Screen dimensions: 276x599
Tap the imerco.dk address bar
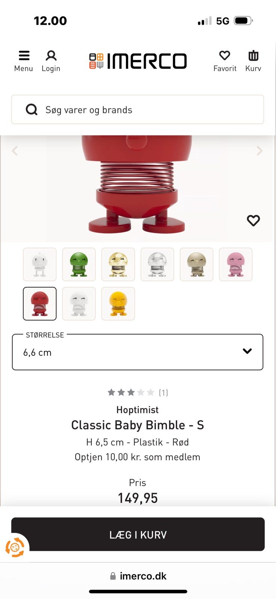tap(138, 576)
